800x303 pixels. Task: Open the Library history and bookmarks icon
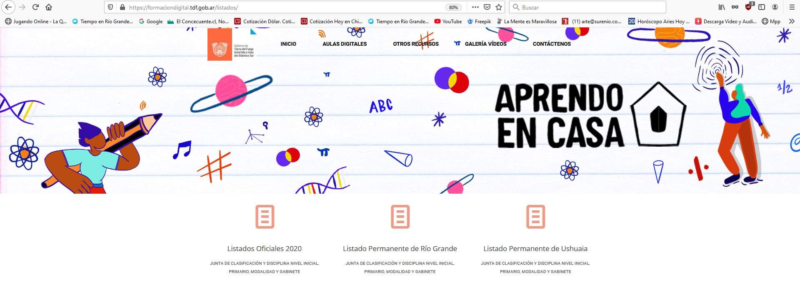click(x=722, y=7)
